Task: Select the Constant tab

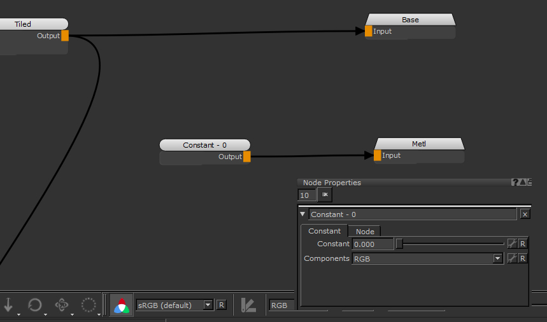Action: point(324,231)
